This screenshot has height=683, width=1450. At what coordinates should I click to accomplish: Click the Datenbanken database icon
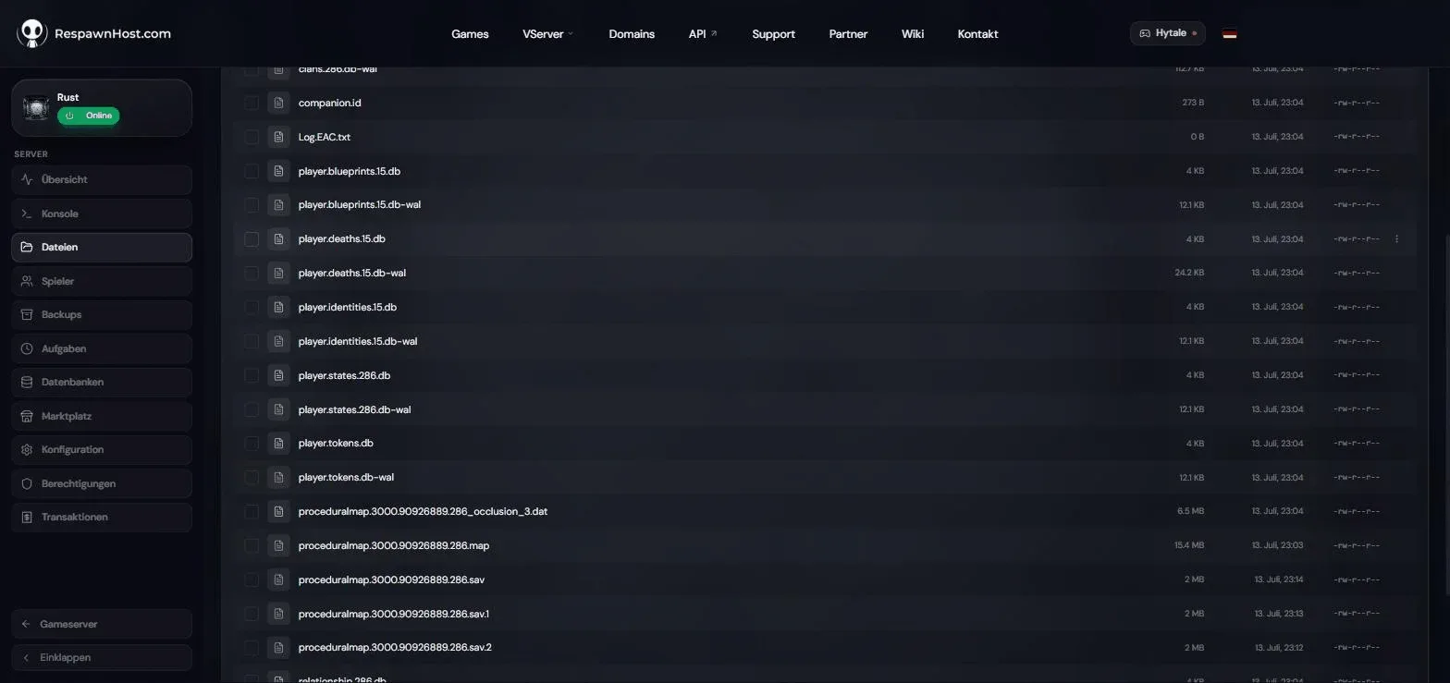tap(27, 382)
